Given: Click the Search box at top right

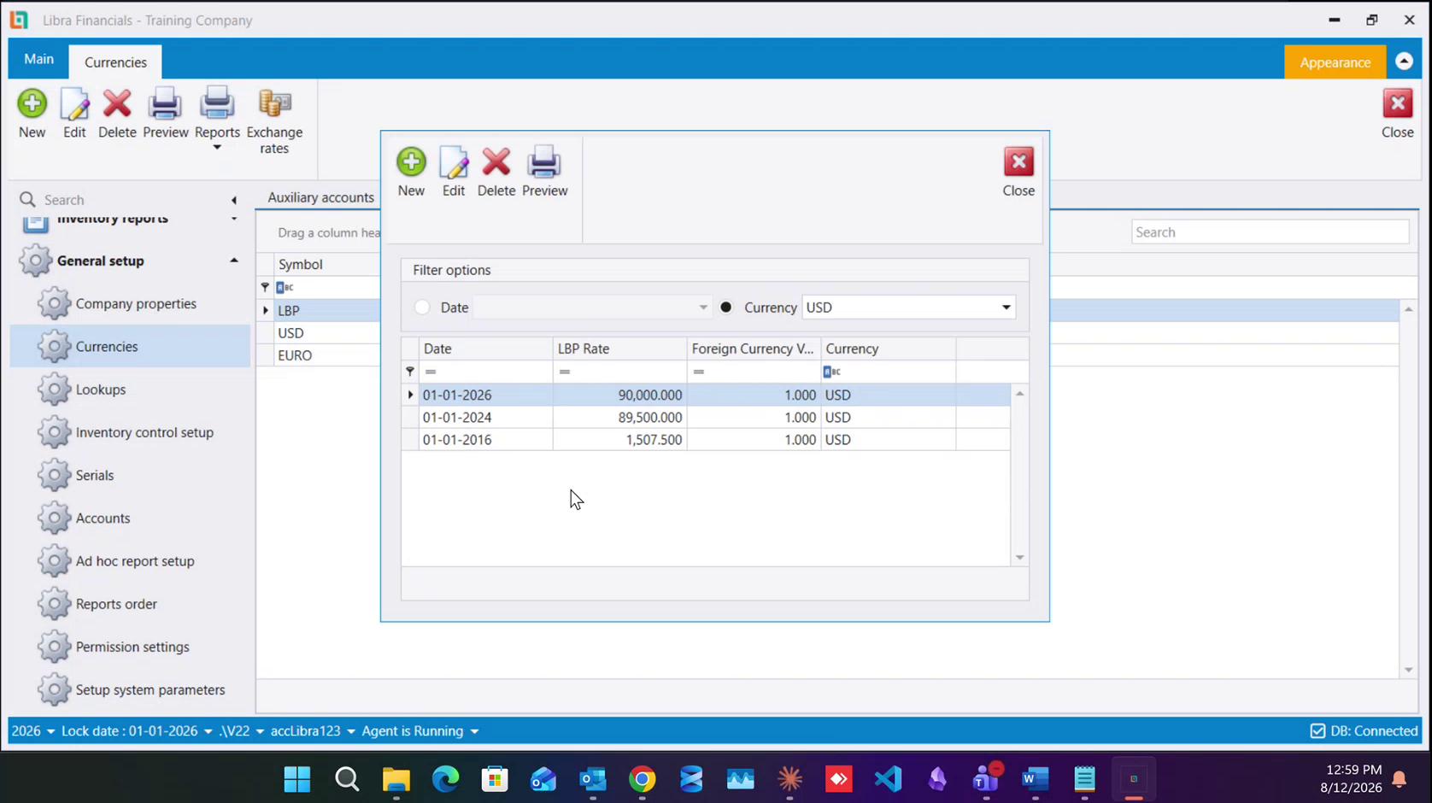Looking at the screenshot, I should tap(1270, 232).
